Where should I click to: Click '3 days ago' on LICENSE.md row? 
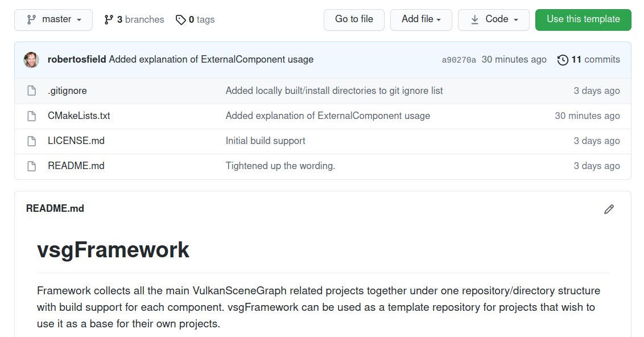click(597, 141)
